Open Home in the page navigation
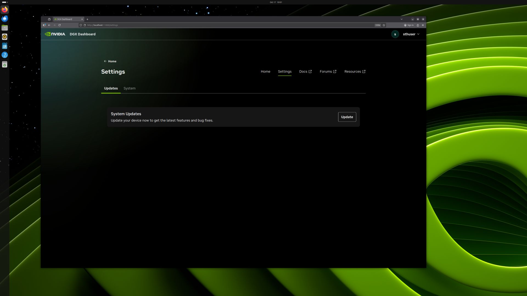The image size is (527, 296). (265, 71)
